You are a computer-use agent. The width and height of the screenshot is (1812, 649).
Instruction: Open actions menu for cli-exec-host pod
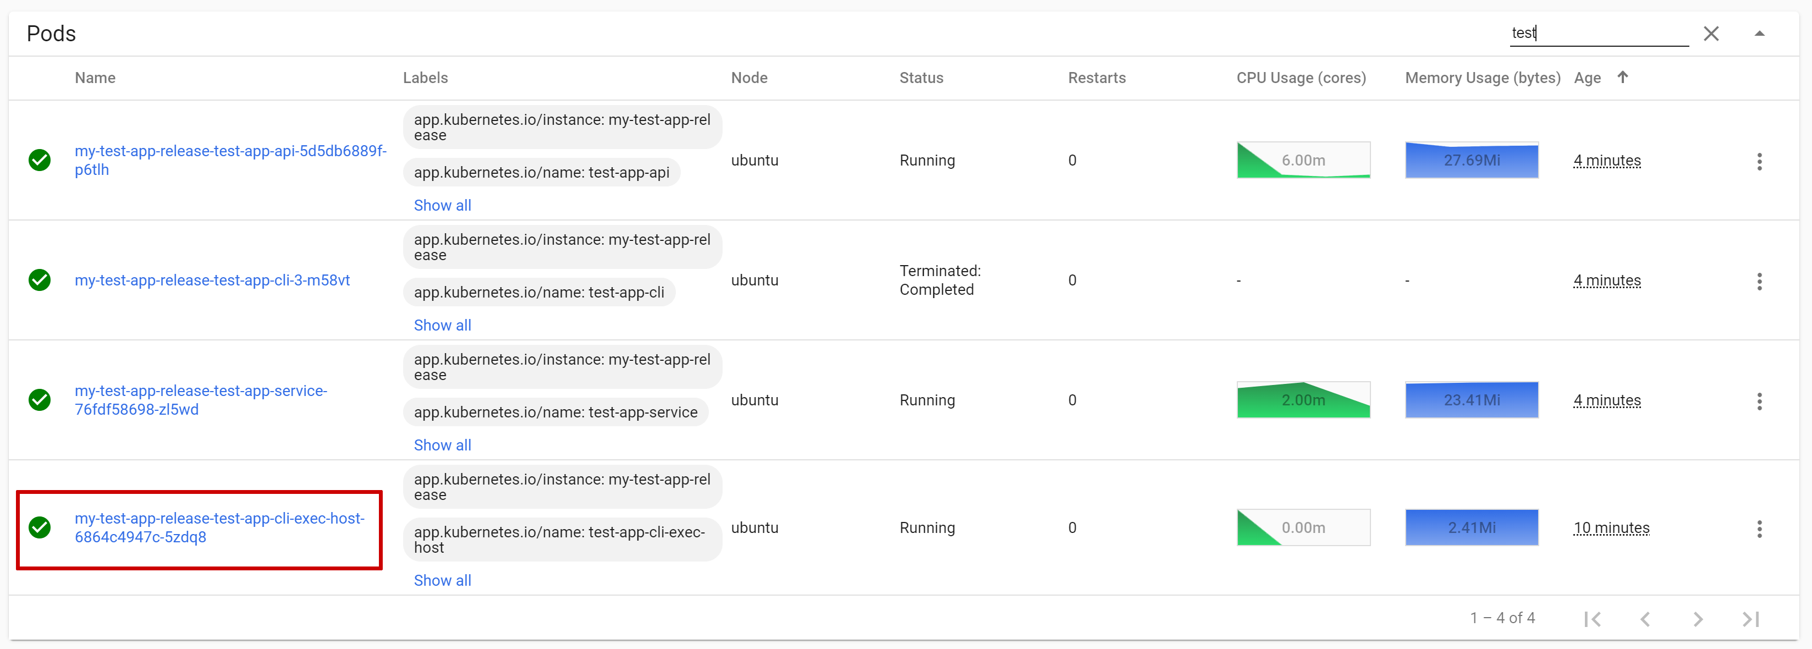coord(1759,528)
